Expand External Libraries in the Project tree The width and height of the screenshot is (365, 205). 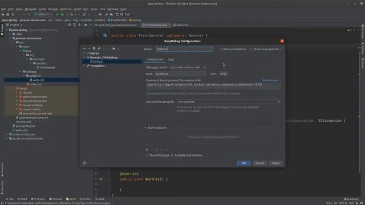(6, 134)
